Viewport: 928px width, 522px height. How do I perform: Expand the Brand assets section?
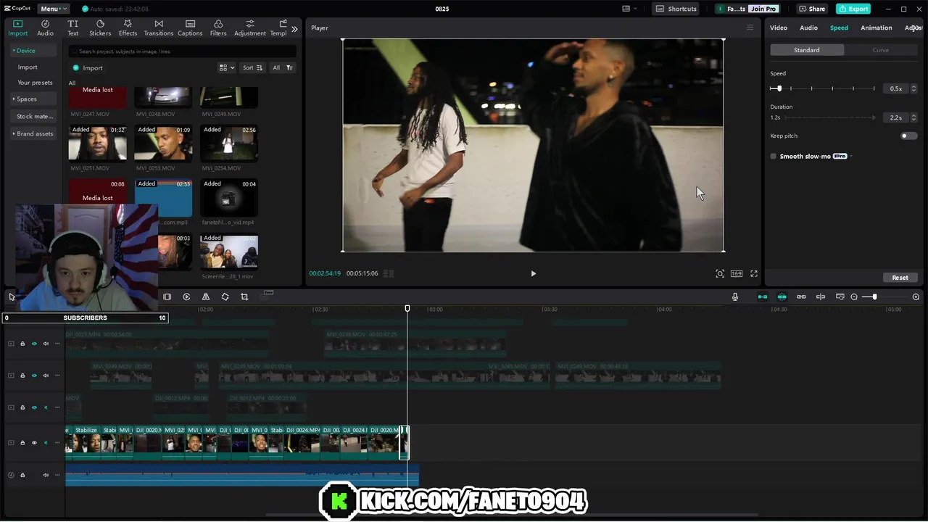click(x=33, y=133)
